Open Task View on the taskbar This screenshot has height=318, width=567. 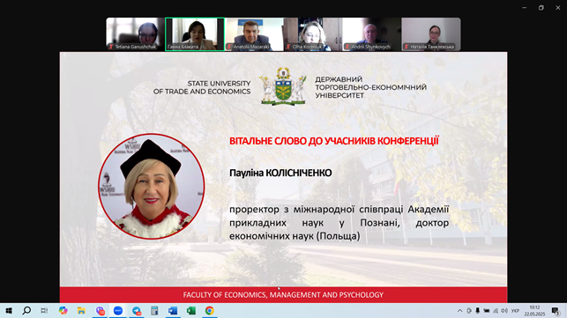tap(44, 311)
